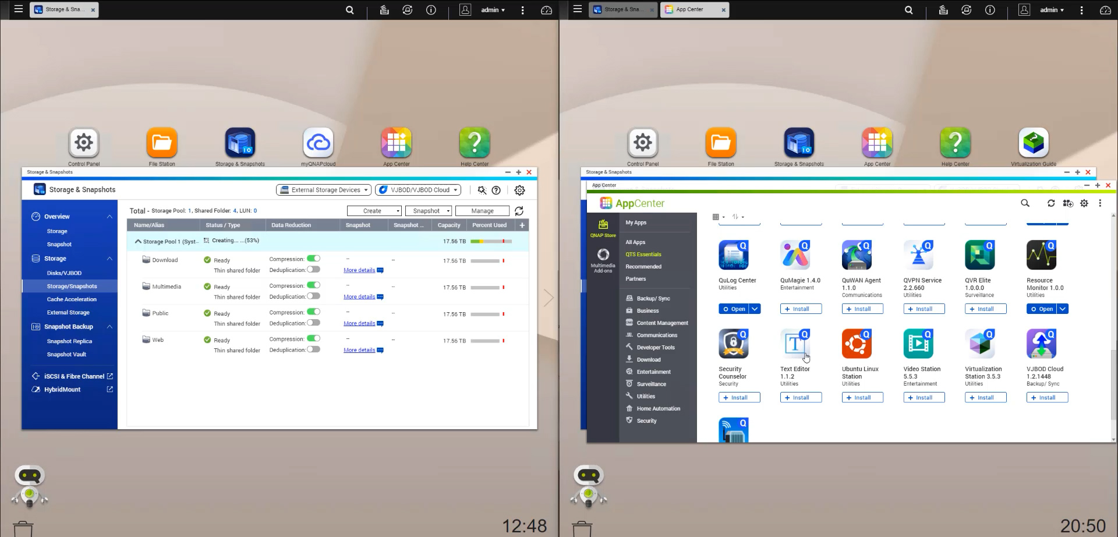This screenshot has height=537, width=1118.
Task: Click the Virtualization Guide desktop icon
Action: (x=1033, y=143)
